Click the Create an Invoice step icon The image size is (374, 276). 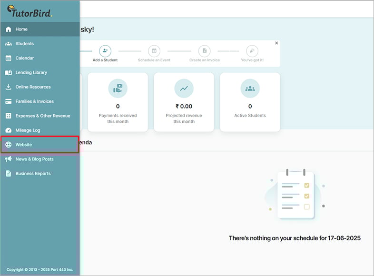click(x=205, y=51)
